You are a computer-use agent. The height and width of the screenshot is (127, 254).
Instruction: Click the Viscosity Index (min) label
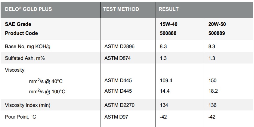click(x=28, y=105)
